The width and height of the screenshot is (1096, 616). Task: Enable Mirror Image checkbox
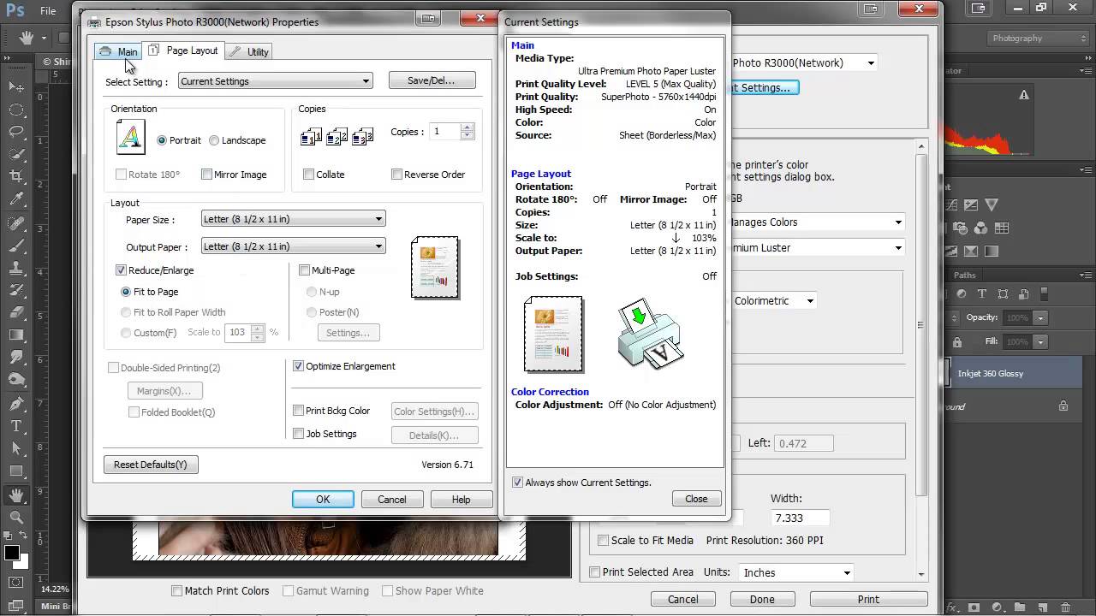pos(206,175)
